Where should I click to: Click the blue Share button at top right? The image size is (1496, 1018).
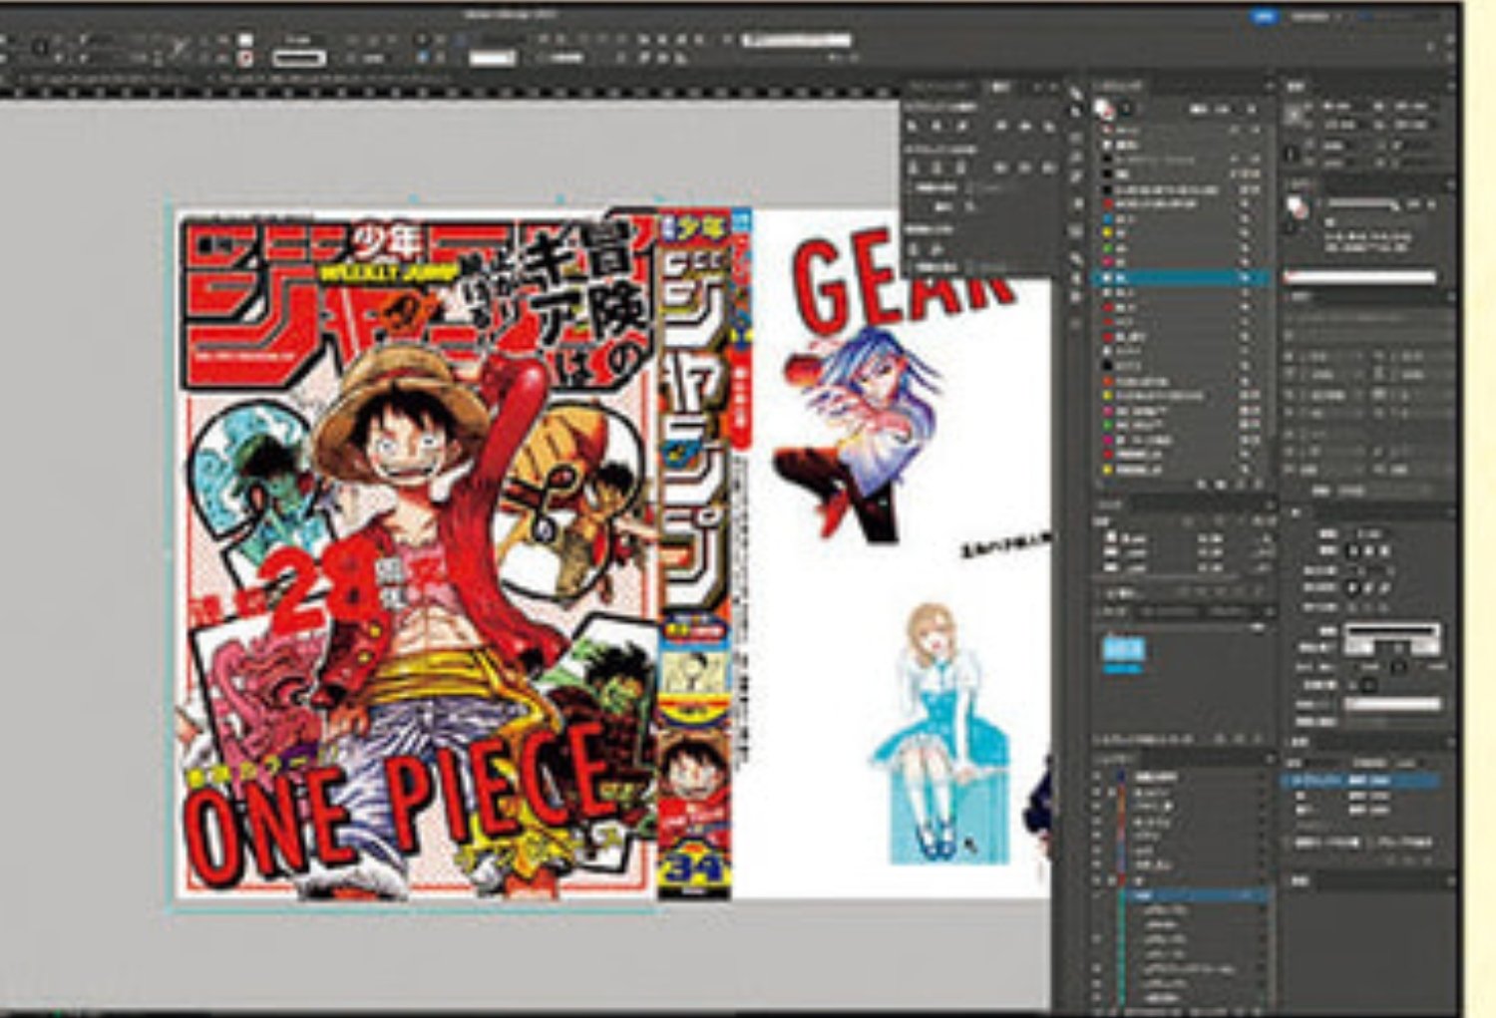tap(1265, 16)
